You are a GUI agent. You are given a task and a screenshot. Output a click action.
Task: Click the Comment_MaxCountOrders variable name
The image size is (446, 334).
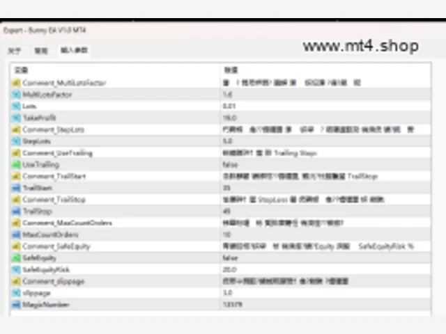tap(67, 223)
